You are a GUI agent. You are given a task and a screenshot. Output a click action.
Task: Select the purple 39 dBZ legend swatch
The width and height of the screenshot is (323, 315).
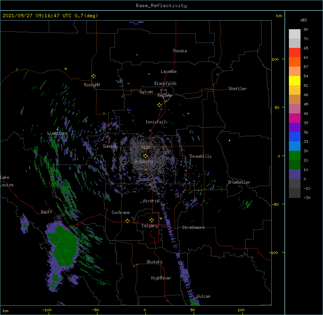295,127
